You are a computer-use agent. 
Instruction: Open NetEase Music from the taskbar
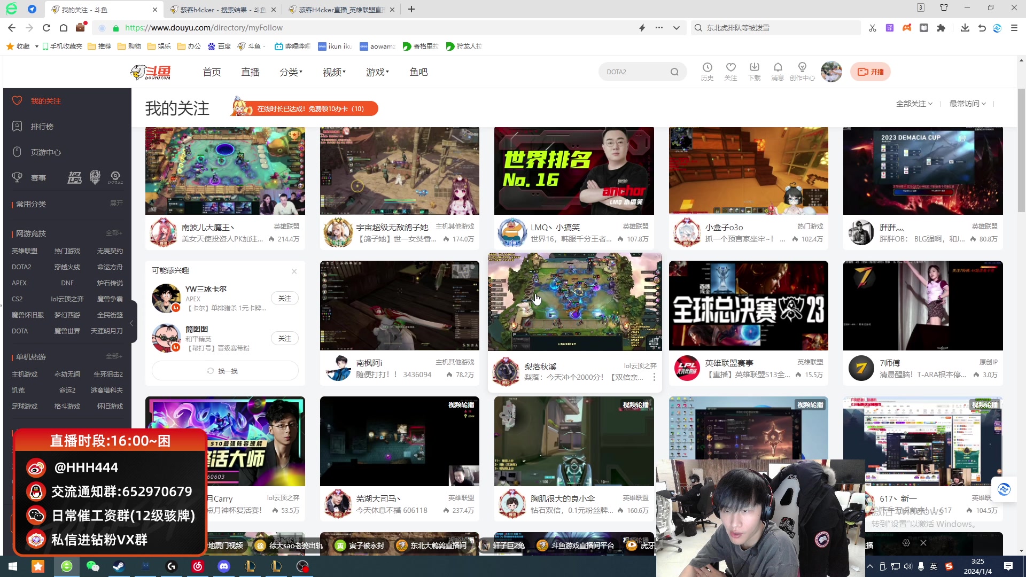pos(198,566)
